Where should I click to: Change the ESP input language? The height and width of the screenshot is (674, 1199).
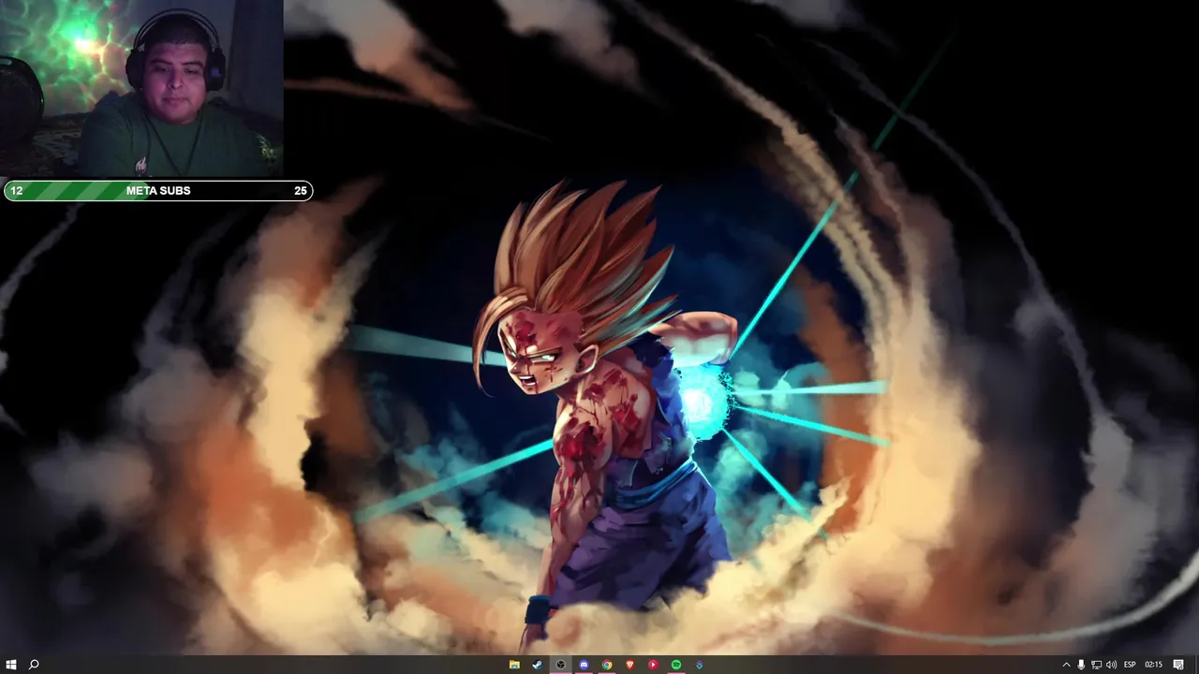tap(1130, 665)
